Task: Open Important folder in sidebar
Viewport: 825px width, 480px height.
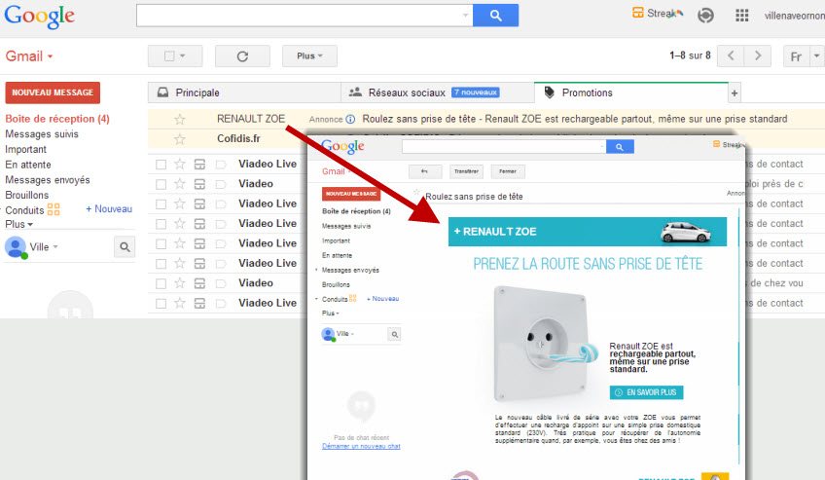Action: point(25,150)
